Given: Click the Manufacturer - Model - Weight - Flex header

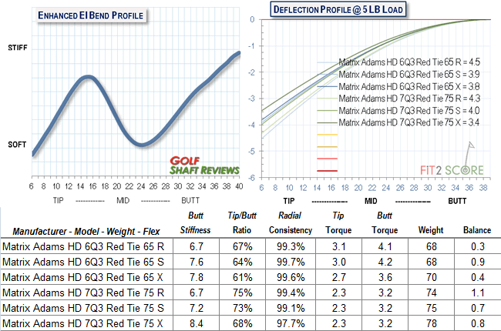Looking at the screenshot, I should [x=86, y=231].
